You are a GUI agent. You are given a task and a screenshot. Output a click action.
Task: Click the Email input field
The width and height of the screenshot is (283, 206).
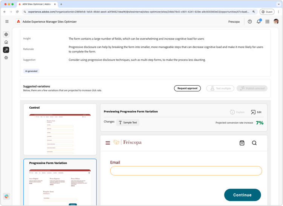tap(186, 171)
